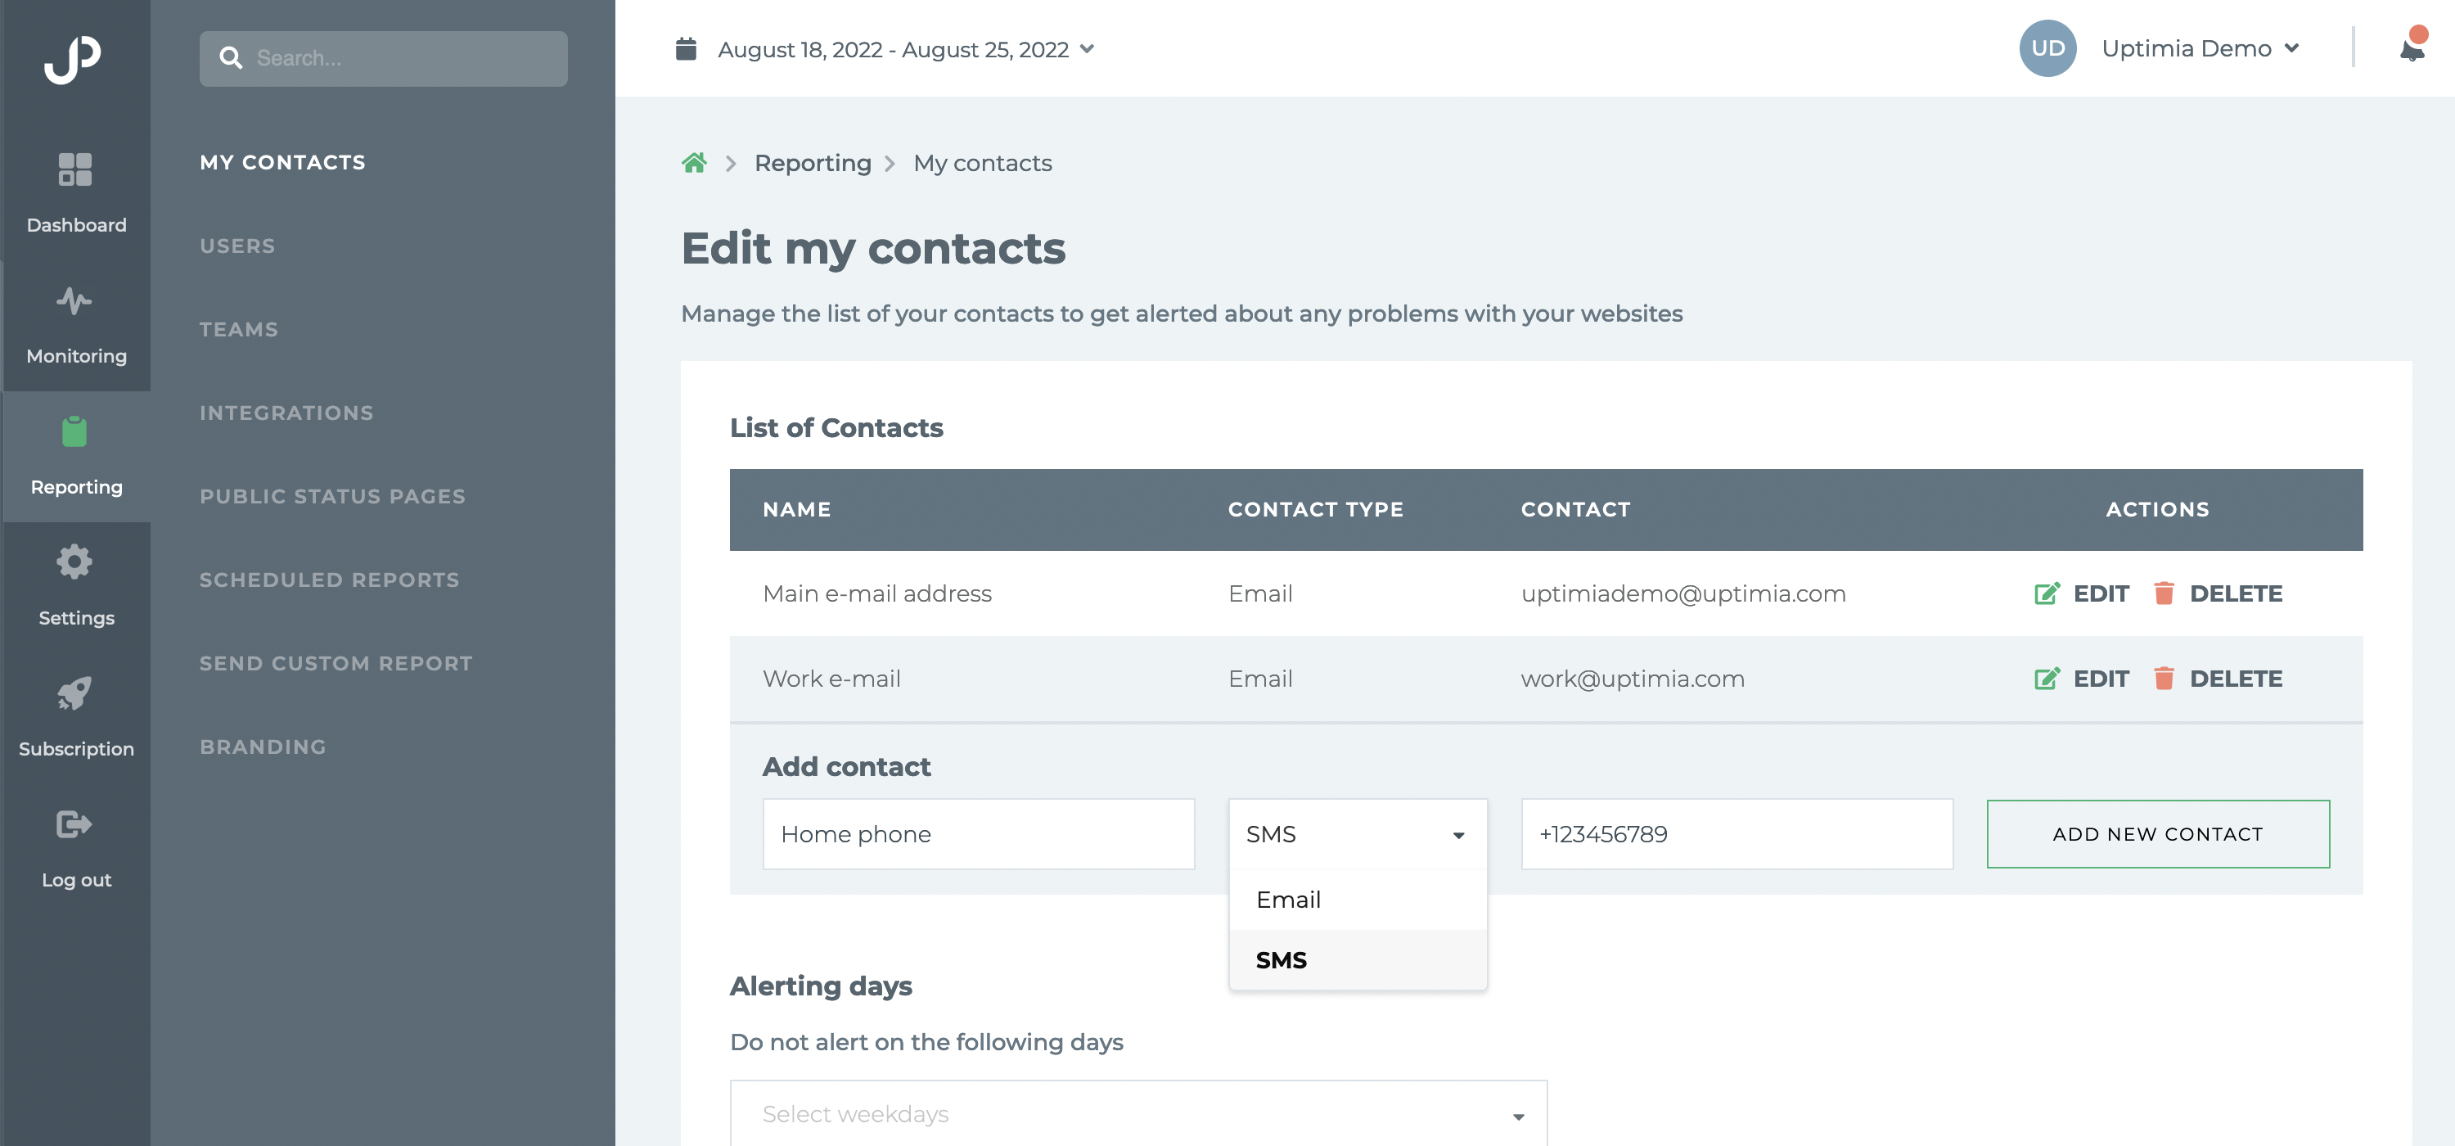Screen dimensions: 2455x1146
Task: Select the Reporting clipboard icon
Action: coord(74,432)
